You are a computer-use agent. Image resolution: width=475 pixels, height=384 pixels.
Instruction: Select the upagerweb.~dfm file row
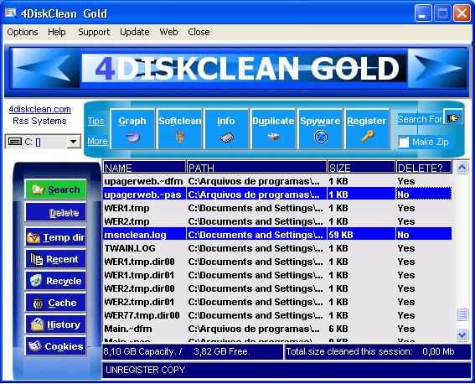click(277, 181)
